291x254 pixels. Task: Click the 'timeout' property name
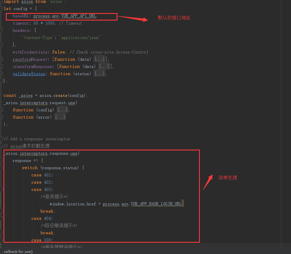click(x=21, y=23)
